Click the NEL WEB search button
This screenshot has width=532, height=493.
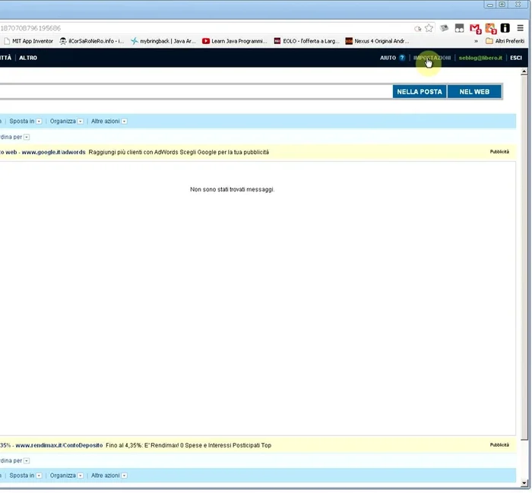(474, 92)
